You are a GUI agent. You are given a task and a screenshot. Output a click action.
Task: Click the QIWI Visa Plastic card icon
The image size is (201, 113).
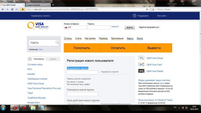pos(141,71)
